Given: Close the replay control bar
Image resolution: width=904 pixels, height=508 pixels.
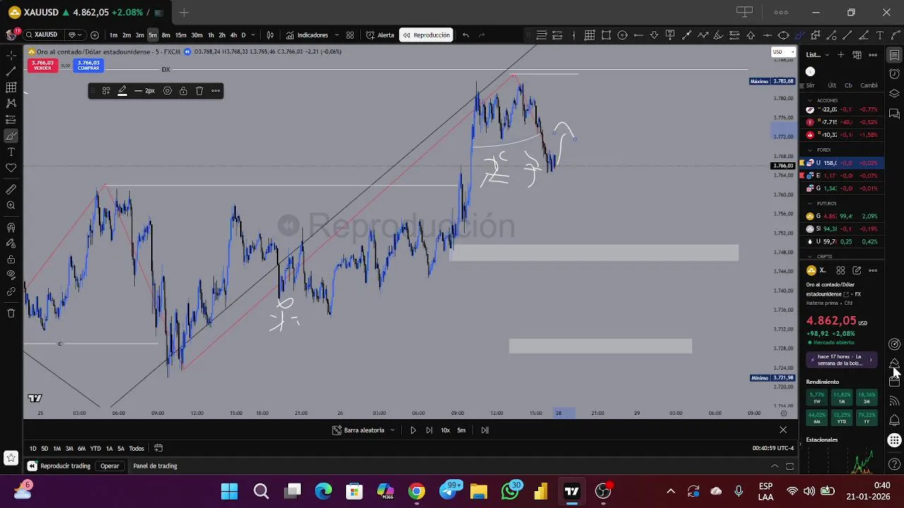Looking at the screenshot, I should click(783, 430).
